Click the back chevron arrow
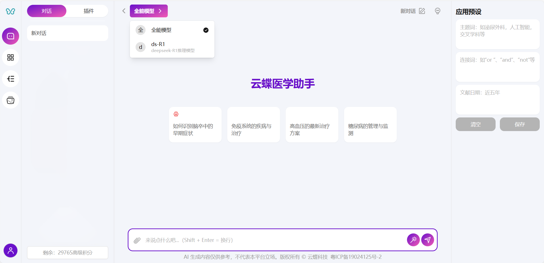This screenshot has height=263, width=544. click(124, 11)
